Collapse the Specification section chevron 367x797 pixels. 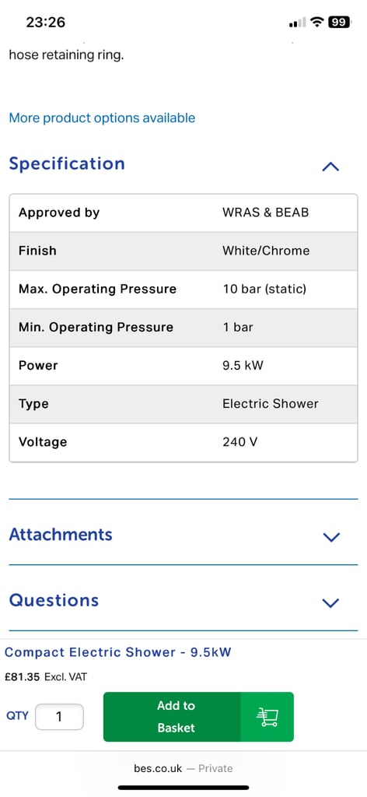(330, 167)
